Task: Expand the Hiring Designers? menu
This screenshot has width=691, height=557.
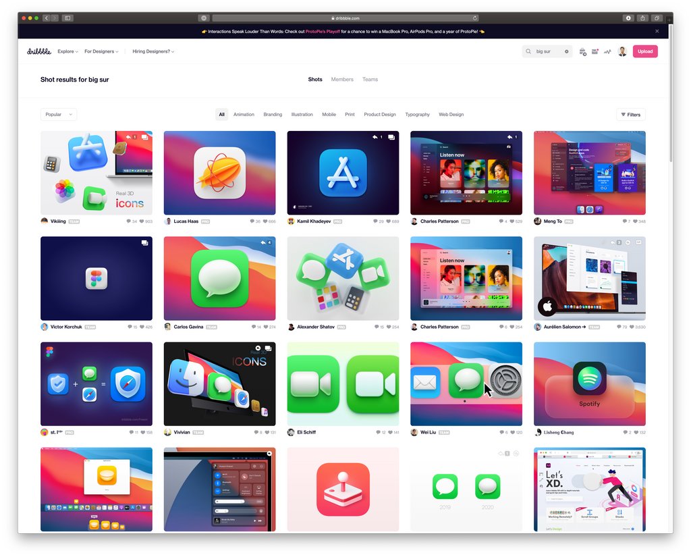Action: click(x=153, y=51)
